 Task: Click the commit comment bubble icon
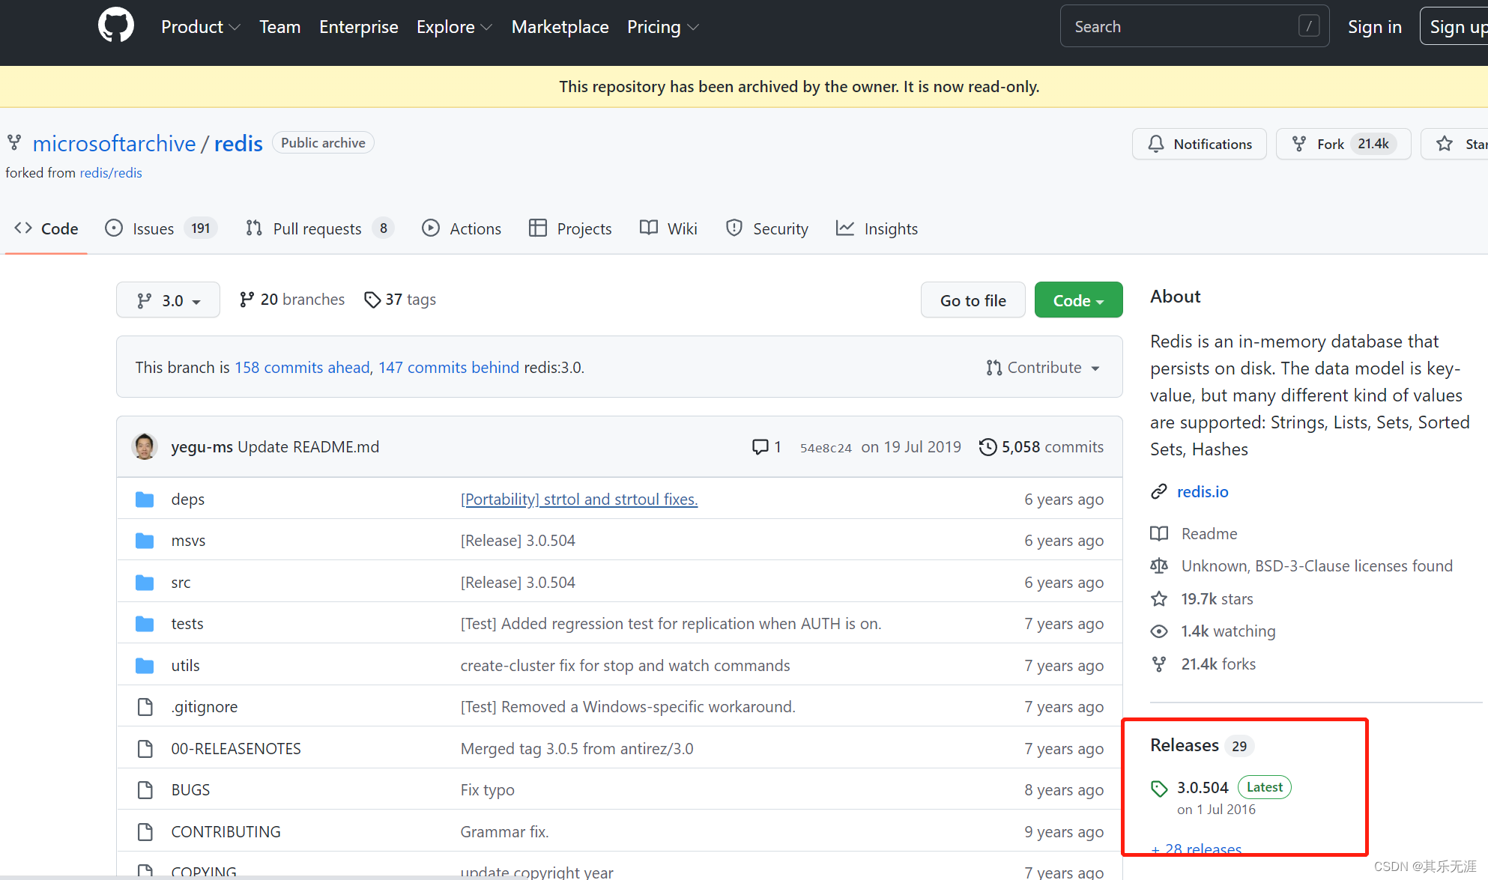click(760, 447)
